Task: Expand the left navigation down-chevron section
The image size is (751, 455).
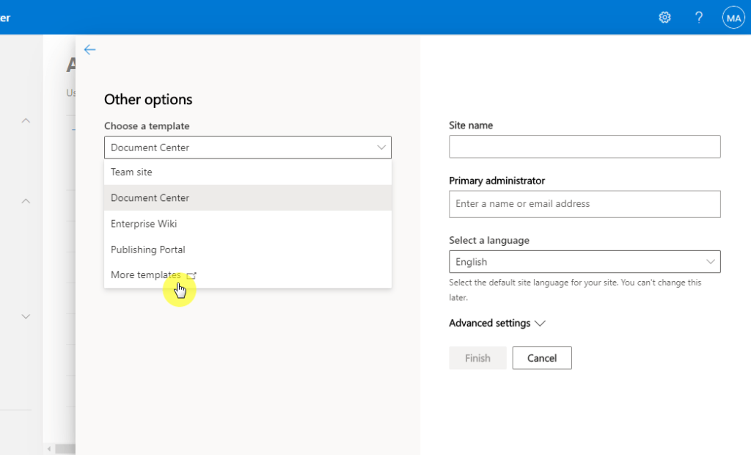Action: pos(26,316)
